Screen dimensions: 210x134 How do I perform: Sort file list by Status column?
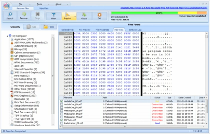(x=157, y=98)
